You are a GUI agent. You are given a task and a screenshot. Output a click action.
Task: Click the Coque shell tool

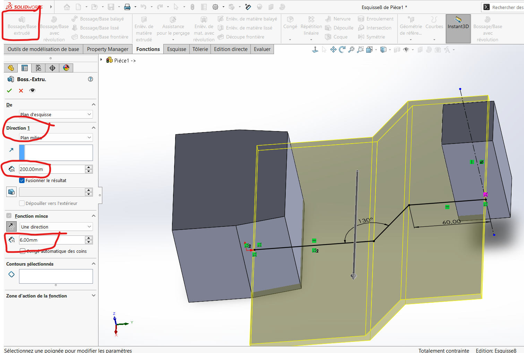click(x=336, y=37)
